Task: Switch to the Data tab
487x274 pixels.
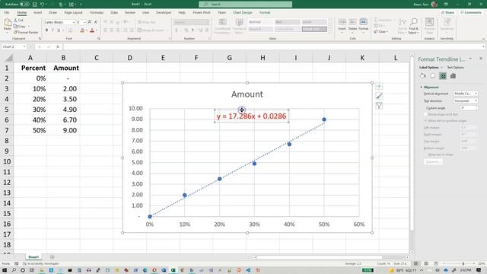Action: point(114,12)
